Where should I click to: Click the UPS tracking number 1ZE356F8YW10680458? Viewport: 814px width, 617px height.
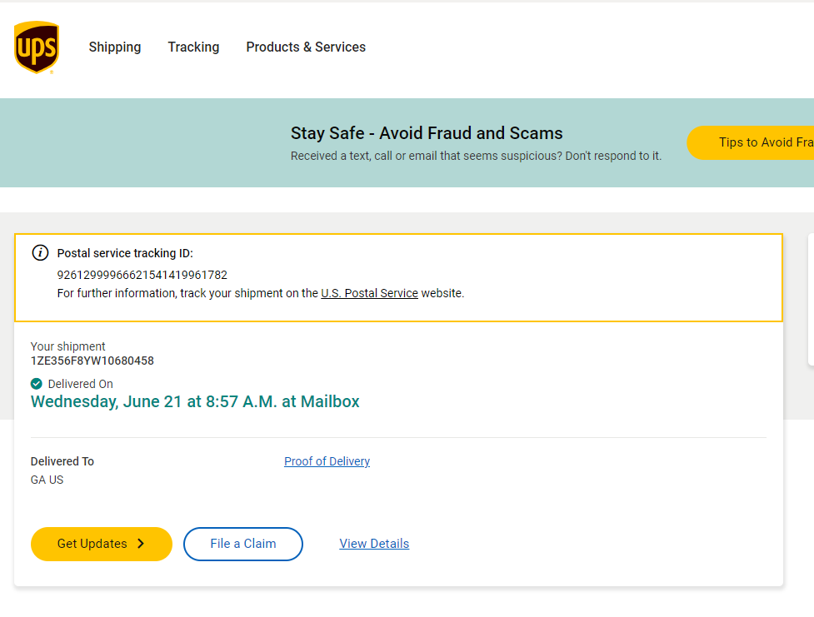pyautogui.click(x=92, y=361)
